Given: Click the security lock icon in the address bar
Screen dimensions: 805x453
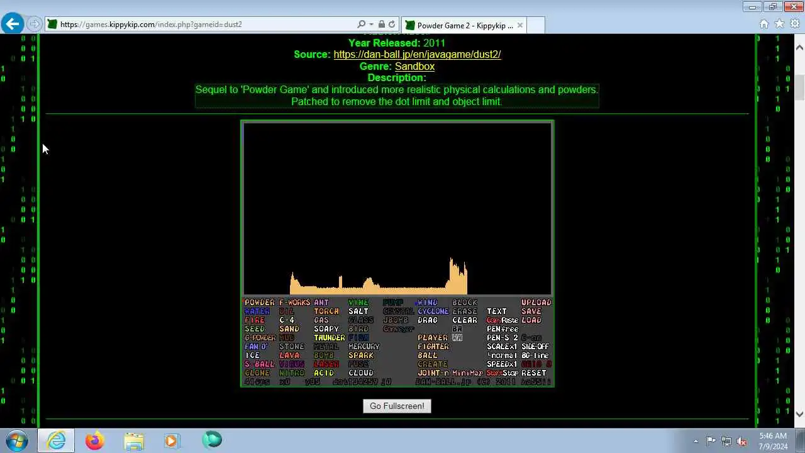Looking at the screenshot, I should coord(381,25).
